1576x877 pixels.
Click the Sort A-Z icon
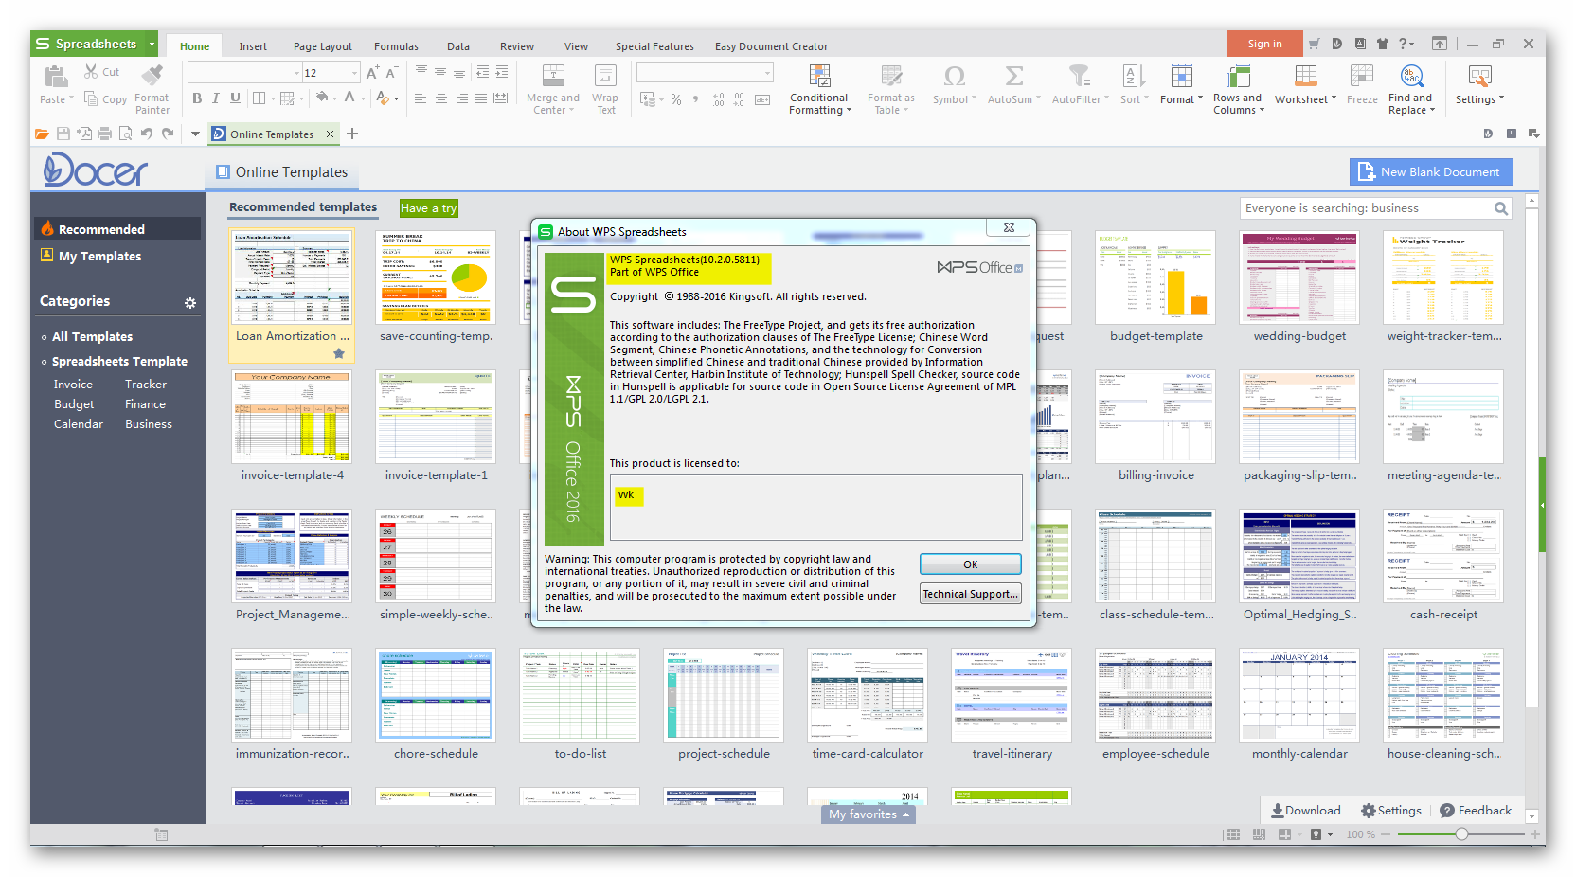pos(1134,76)
